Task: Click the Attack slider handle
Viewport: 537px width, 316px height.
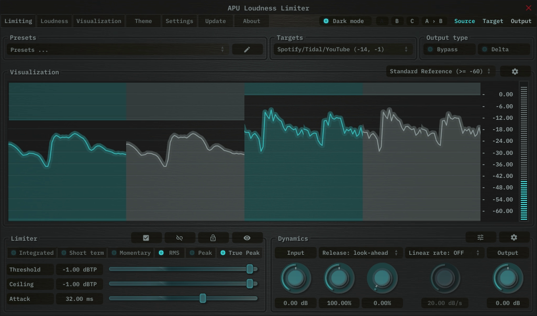Action: click(x=203, y=299)
